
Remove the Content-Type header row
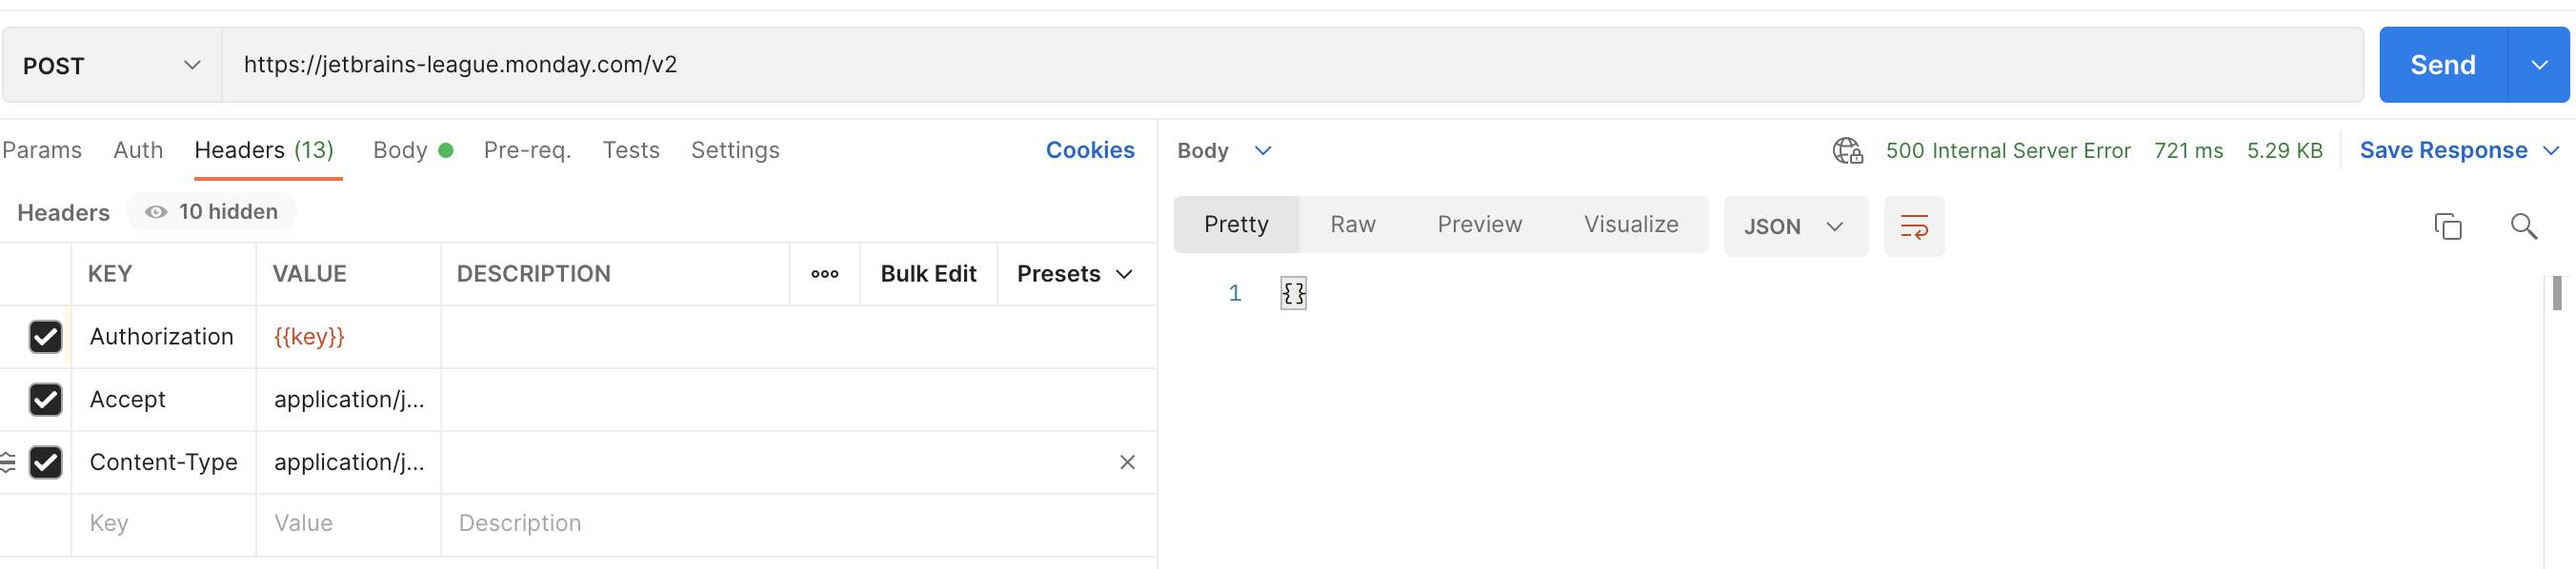pyautogui.click(x=1126, y=462)
